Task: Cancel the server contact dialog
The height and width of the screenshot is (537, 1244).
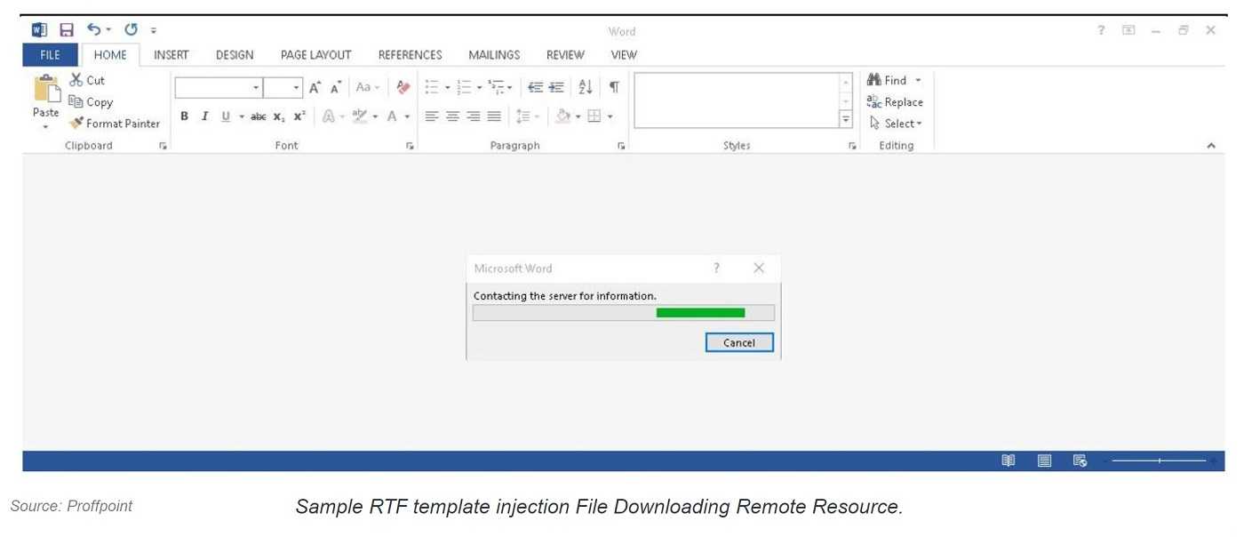Action: click(739, 342)
